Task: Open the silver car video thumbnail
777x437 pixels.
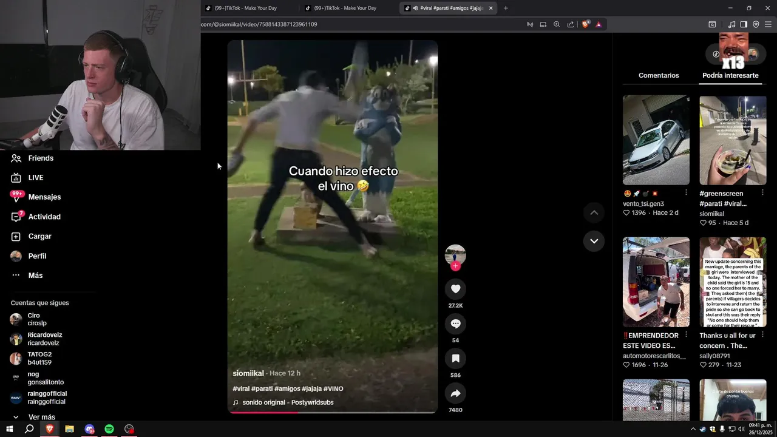Action: (x=656, y=140)
